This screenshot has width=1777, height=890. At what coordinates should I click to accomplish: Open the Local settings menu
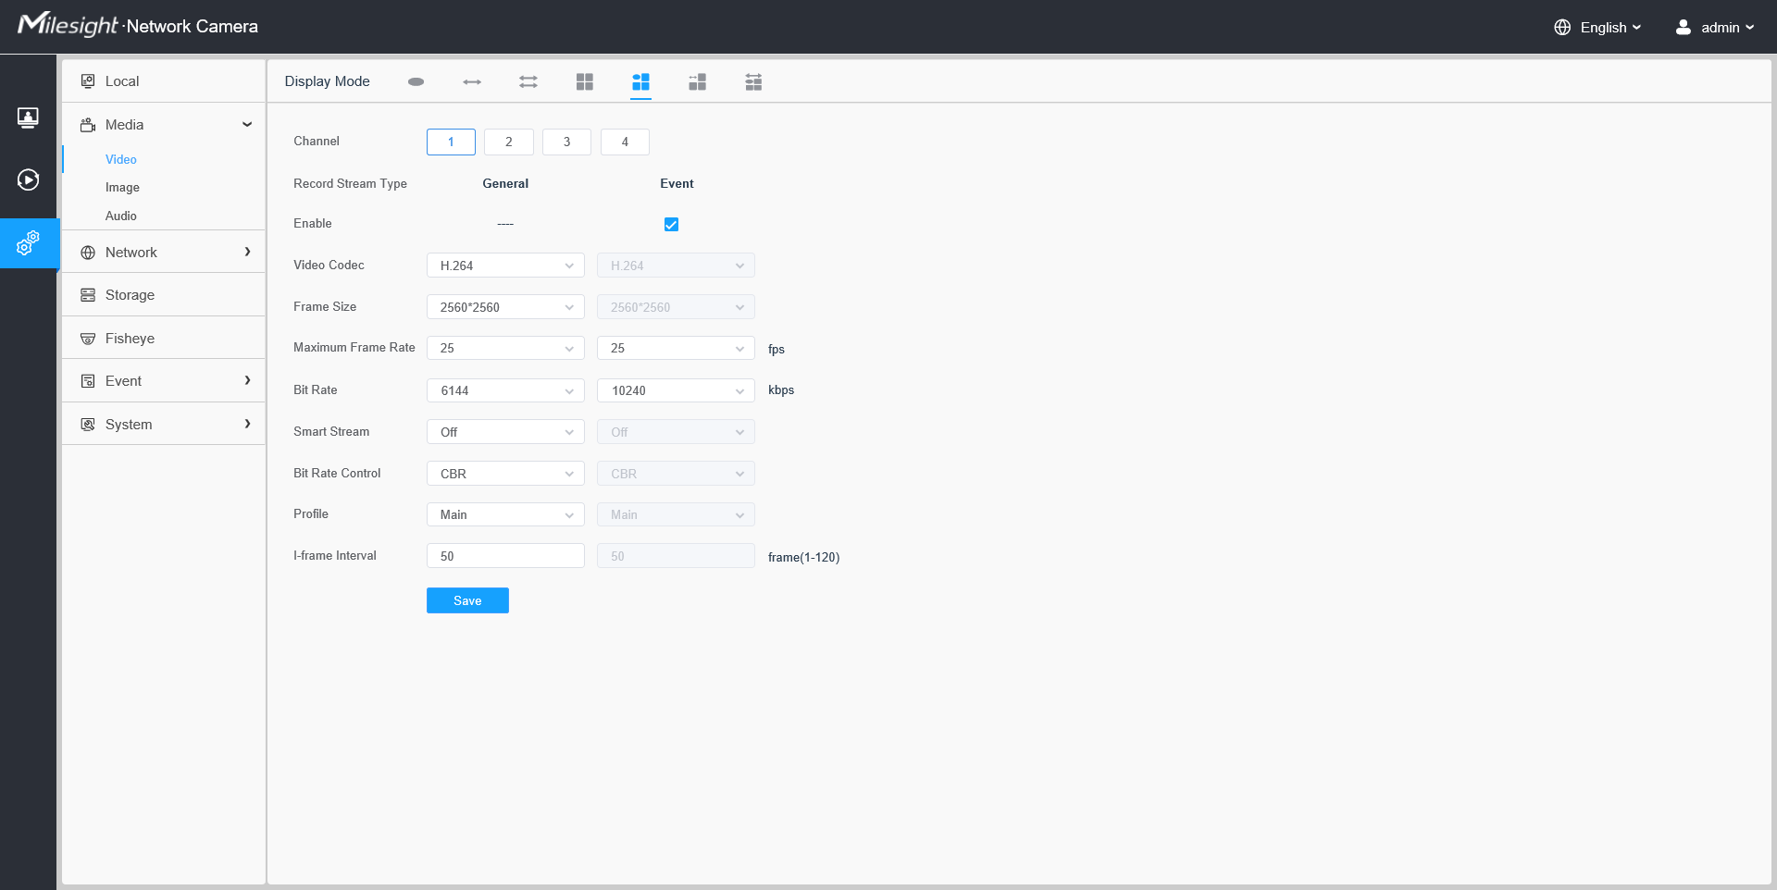(163, 81)
